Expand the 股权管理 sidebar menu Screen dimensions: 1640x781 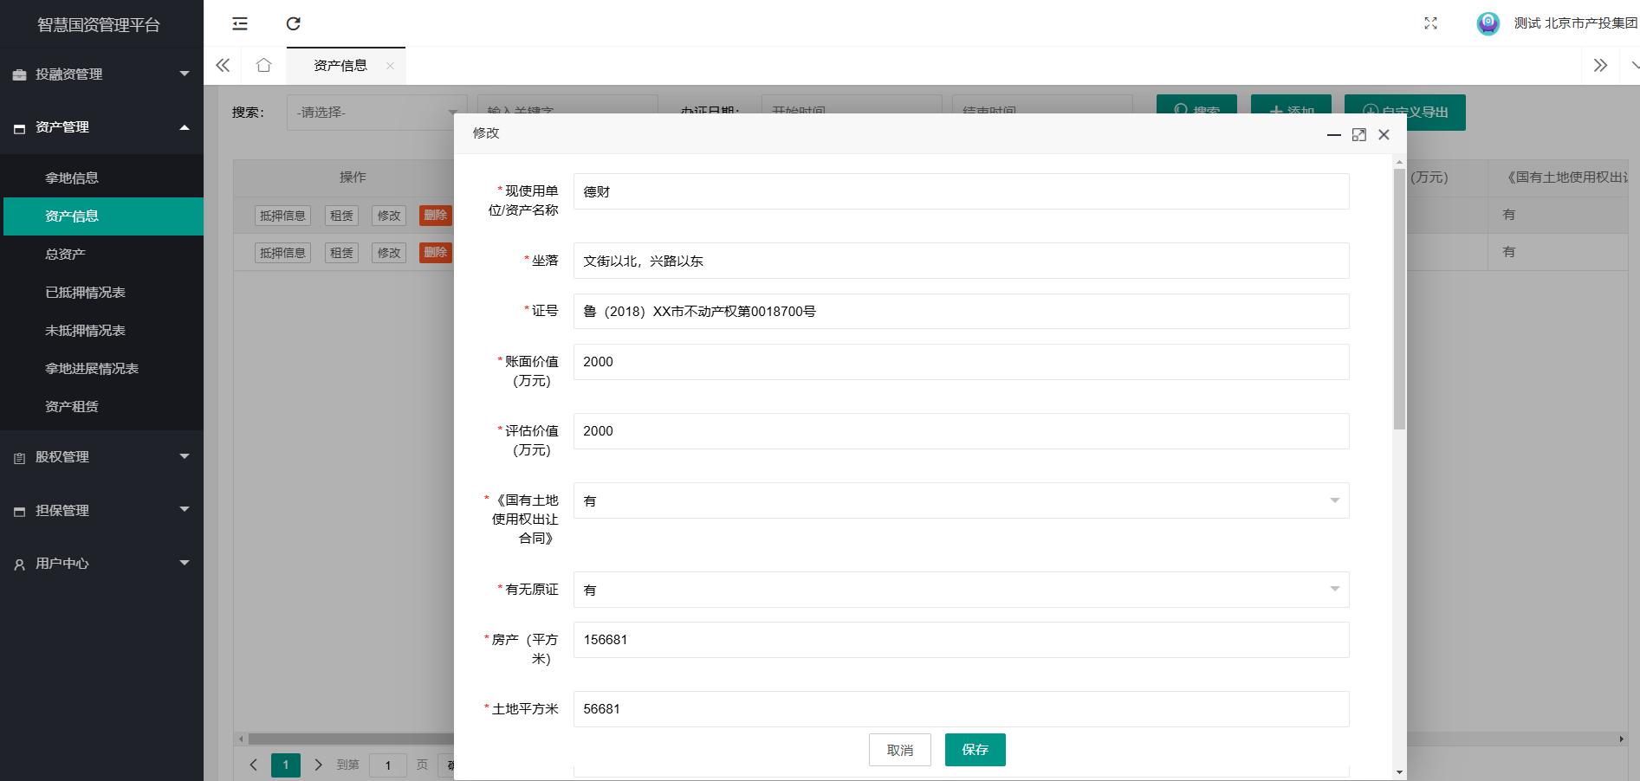pyautogui.click(x=101, y=457)
